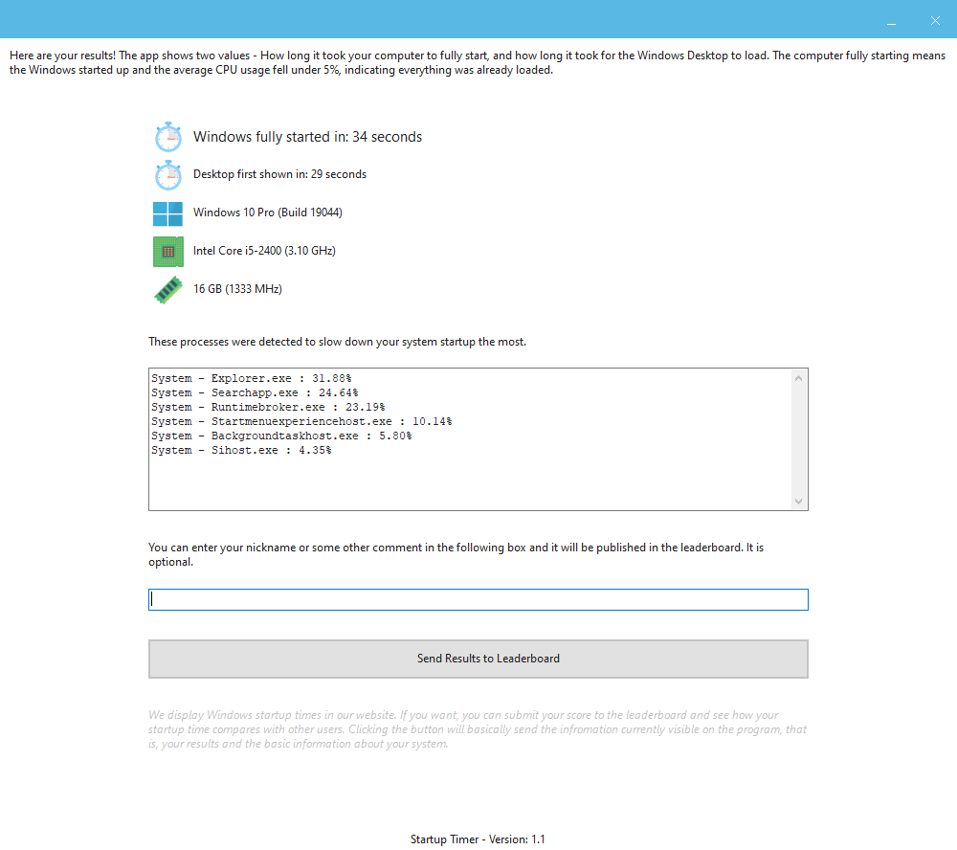Click the RAM memory stick icon

point(167,290)
